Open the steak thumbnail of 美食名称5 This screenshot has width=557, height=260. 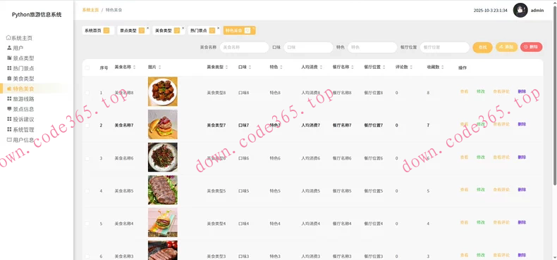(163, 190)
